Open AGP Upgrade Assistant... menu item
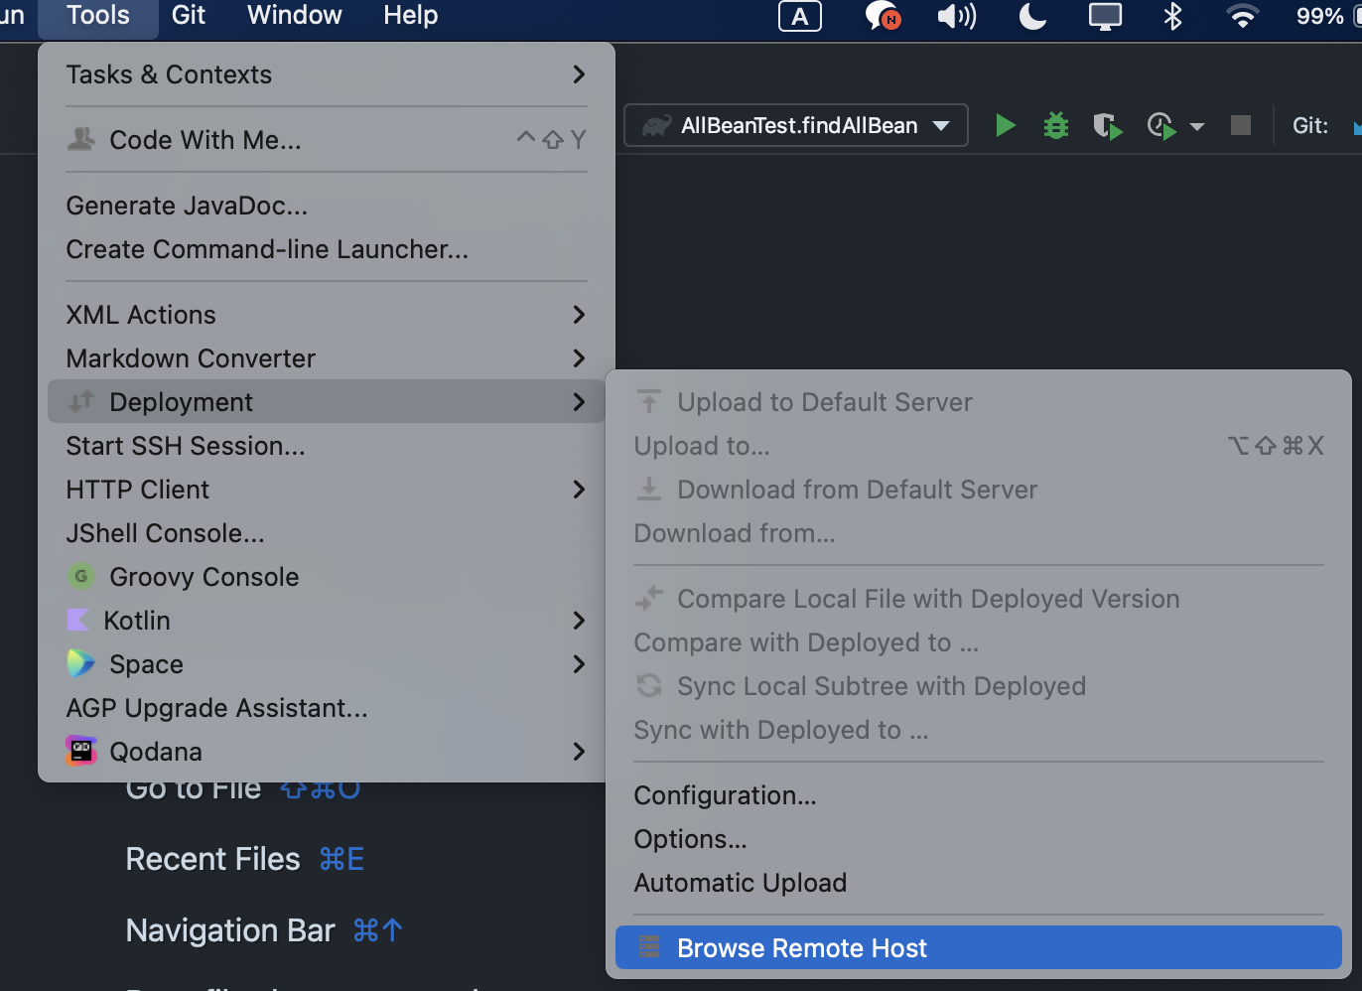This screenshot has height=991, width=1362. click(327, 708)
